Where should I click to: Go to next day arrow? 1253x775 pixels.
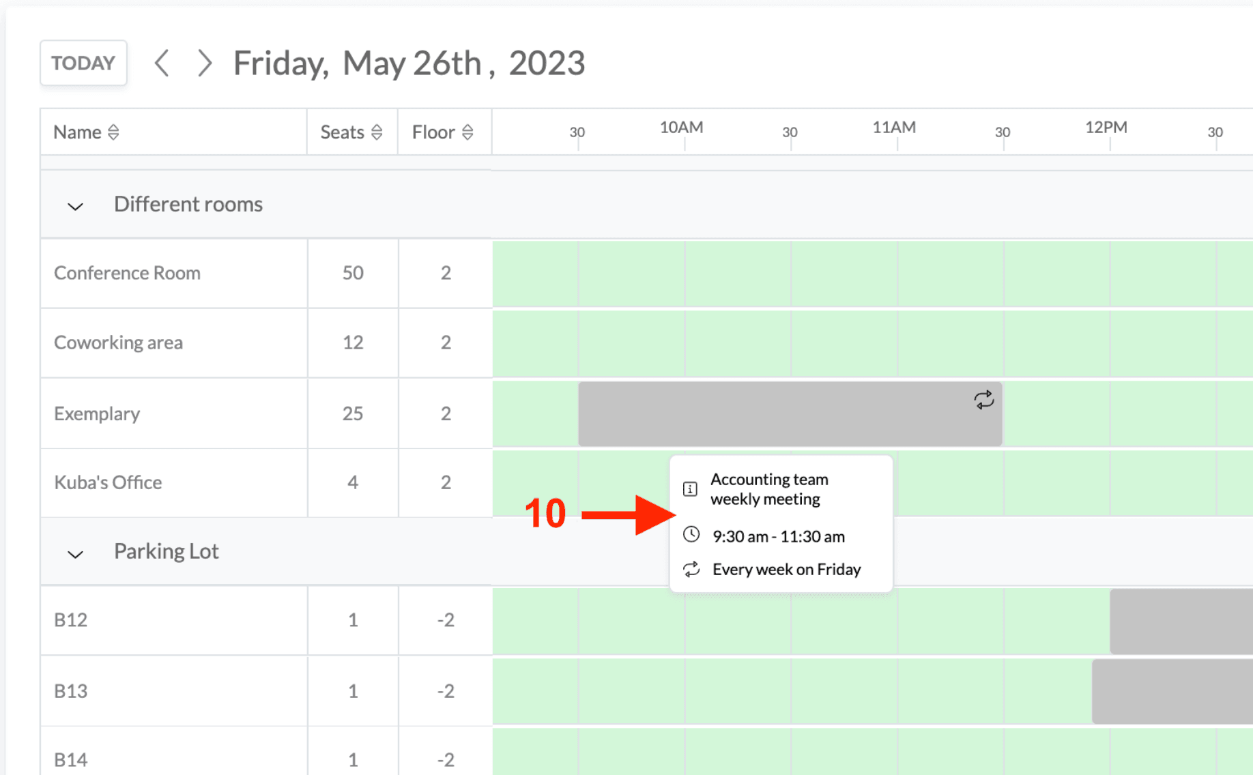tap(204, 63)
